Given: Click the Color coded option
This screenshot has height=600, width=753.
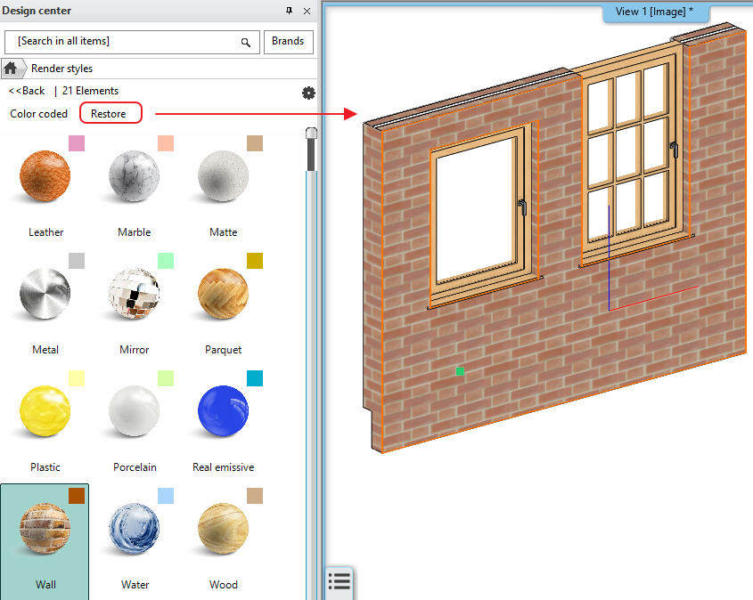Looking at the screenshot, I should coord(39,114).
